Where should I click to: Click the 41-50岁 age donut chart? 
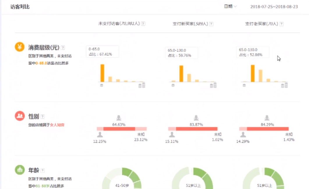pos(122,179)
